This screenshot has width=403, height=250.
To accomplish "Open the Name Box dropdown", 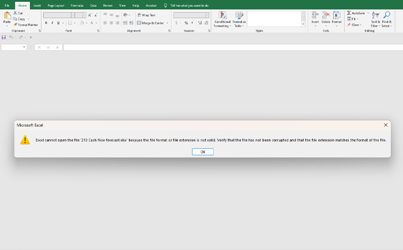I will click(x=24, y=47).
